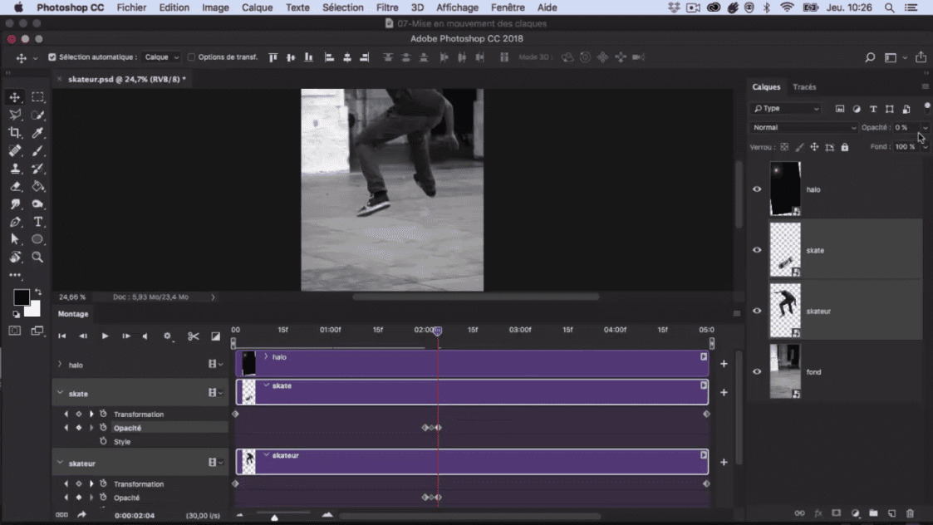Click the Scissors split clip icon in timeline
933x525 pixels.
click(x=194, y=336)
